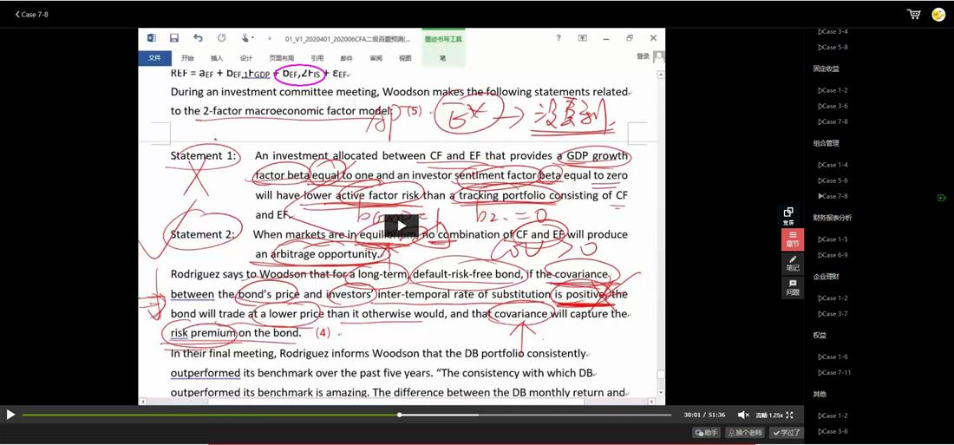The width and height of the screenshot is (954, 445).
Task: Play the video from the control bar
Action: 10,415
